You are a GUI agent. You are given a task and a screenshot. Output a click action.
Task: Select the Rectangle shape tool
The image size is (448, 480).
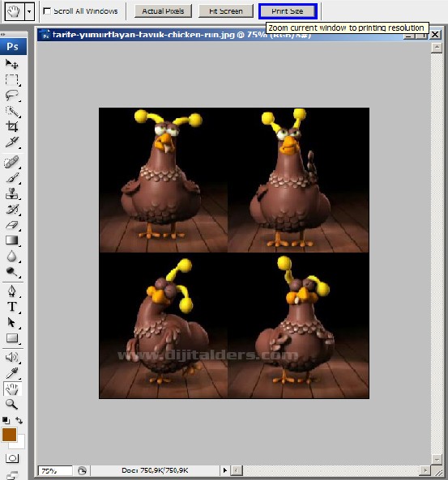(12, 338)
